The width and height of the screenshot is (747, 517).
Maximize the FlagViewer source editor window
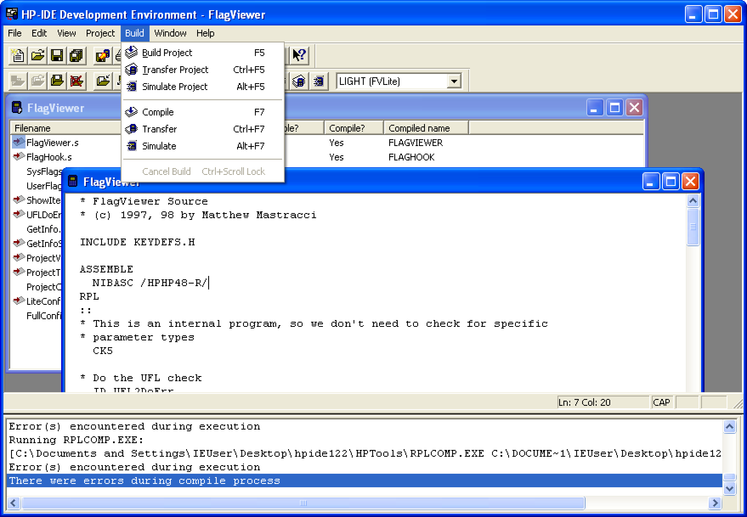[671, 182]
